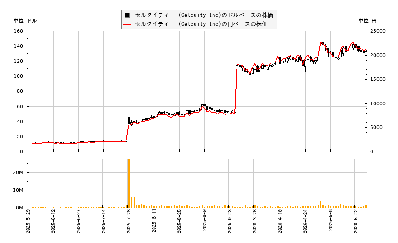398x243 pixels.
Task: Click the 0M volume axis label
Action: point(19,208)
